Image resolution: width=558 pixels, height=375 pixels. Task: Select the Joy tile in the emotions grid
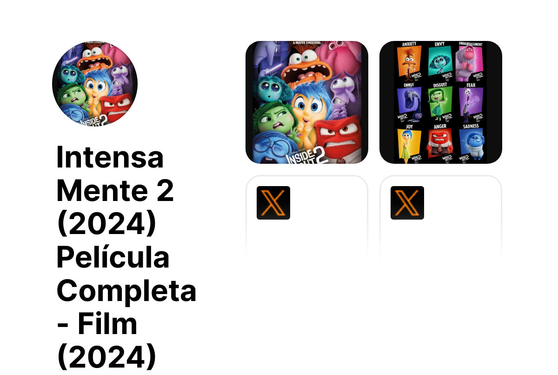click(x=409, y=144)
